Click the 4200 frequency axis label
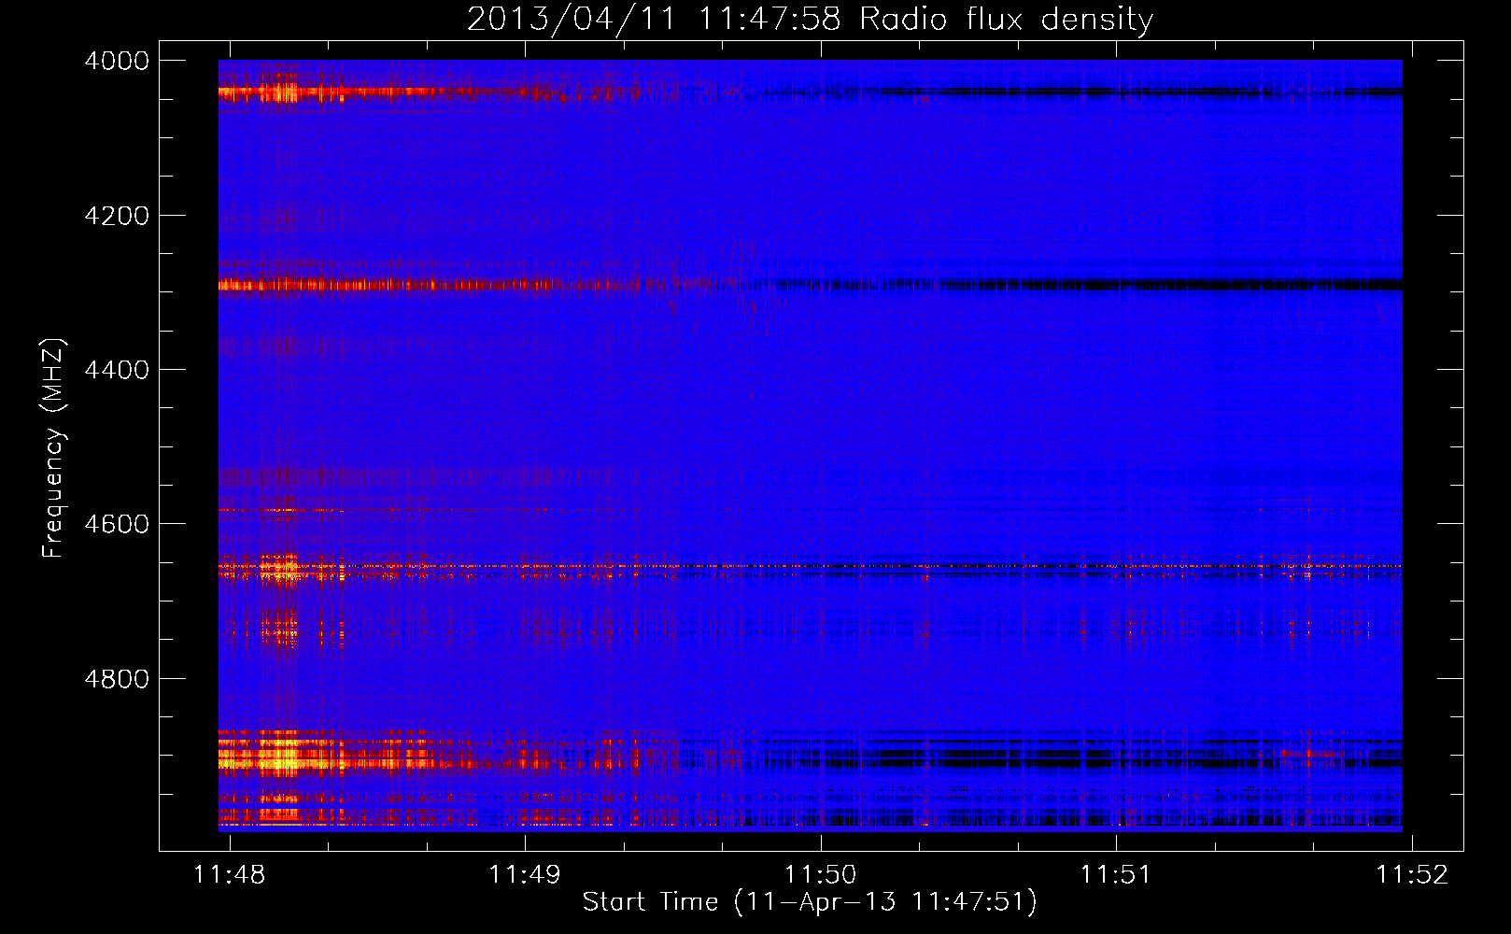 click(x=117, y=216)
